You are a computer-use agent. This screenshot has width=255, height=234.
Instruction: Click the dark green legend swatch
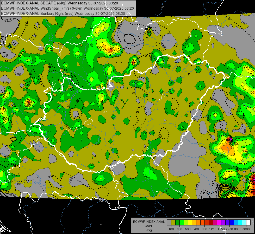click(177, 222)
